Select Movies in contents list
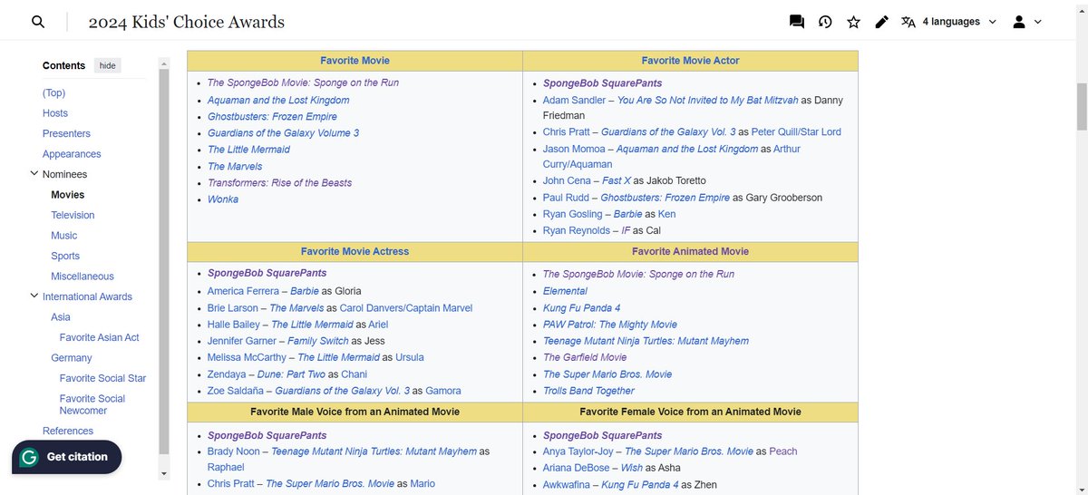The image size is (1088, 495). coord(68,195)
